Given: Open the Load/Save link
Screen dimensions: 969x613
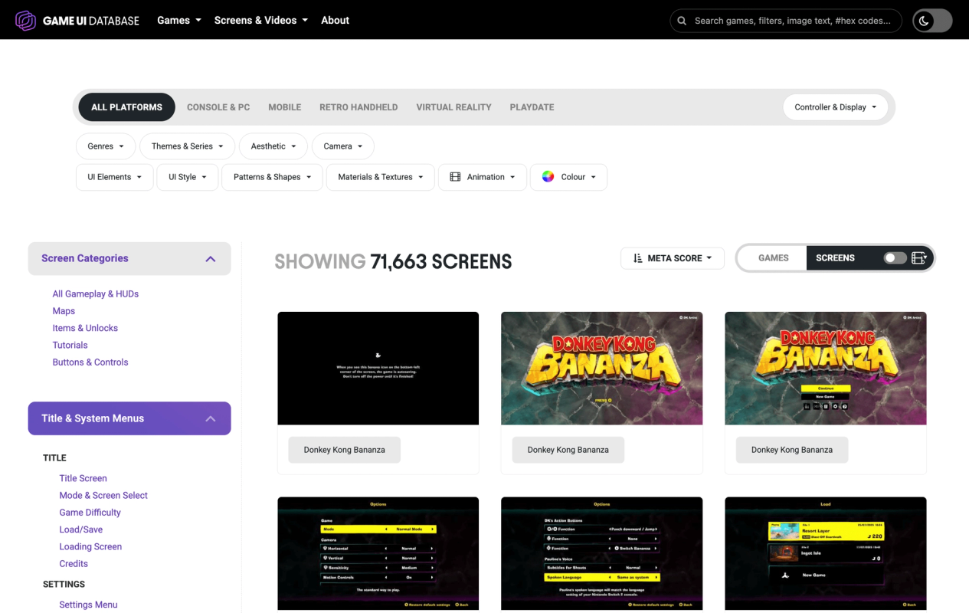Looking at the screenshot, I should pos(80,529).
